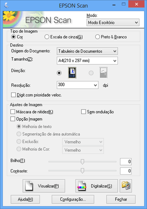The width and height of the screenshot is (147, 209).
Task: Open the Configuração... dialog button
Action: (x=73, y=199)
